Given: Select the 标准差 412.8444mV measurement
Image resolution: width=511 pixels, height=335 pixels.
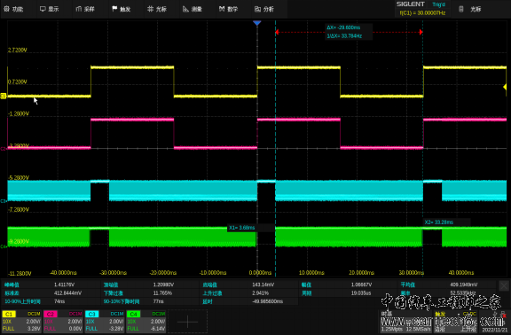Looking at the screenshot, I should pyautogui.click(x=51, y=293).
